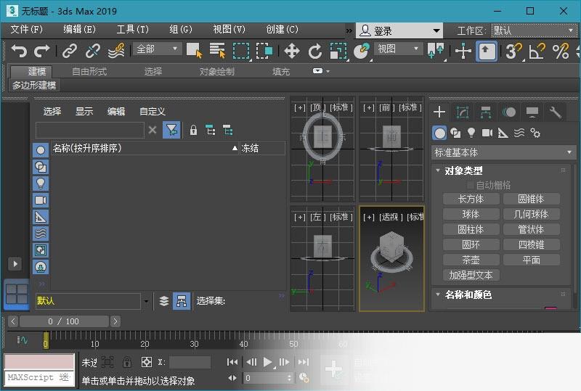581x391 pixels.
Task: Open the 编辑(E) menu
Action: tap(79, 30)
